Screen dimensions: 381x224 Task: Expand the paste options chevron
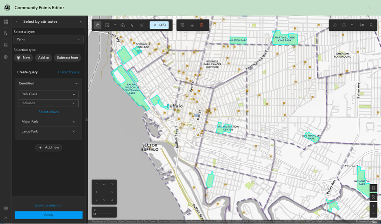tap(352, 25)
